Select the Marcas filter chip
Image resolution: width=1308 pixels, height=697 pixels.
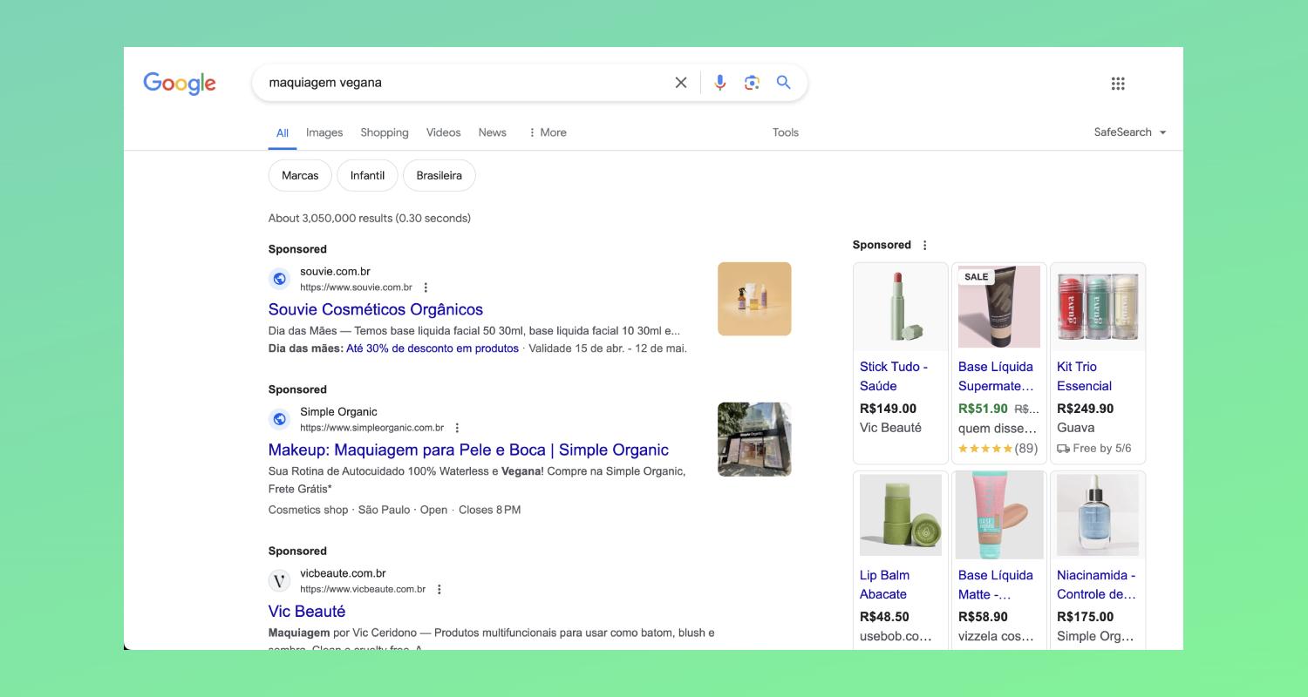[300, 175]
